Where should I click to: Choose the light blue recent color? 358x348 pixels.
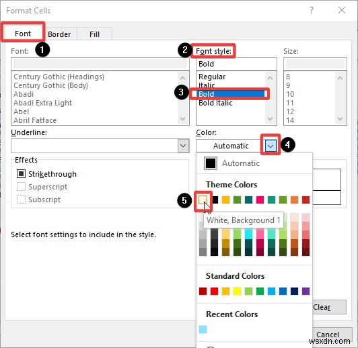[203, 330]
